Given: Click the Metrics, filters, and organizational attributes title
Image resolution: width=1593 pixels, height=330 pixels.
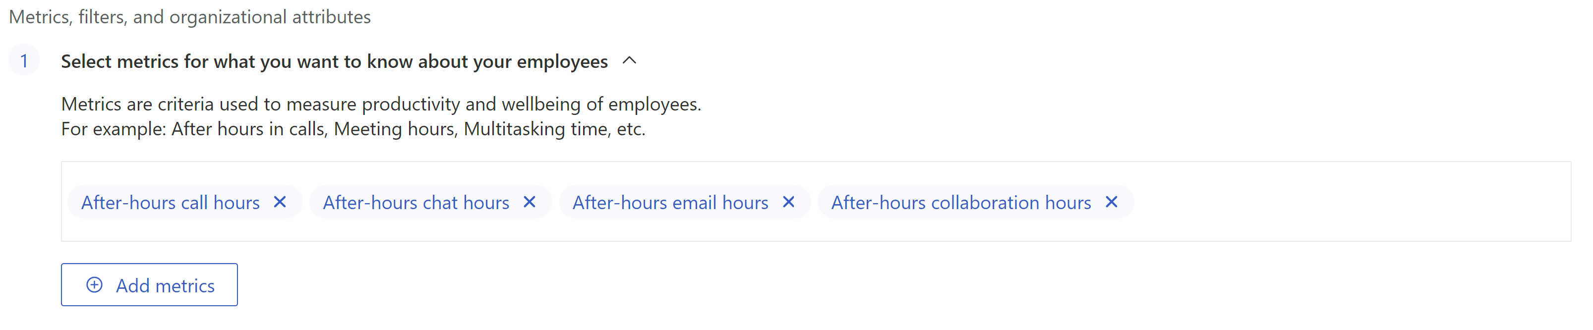Looking at the screenshot, I should pyautogui.click(x=190, y=17).
